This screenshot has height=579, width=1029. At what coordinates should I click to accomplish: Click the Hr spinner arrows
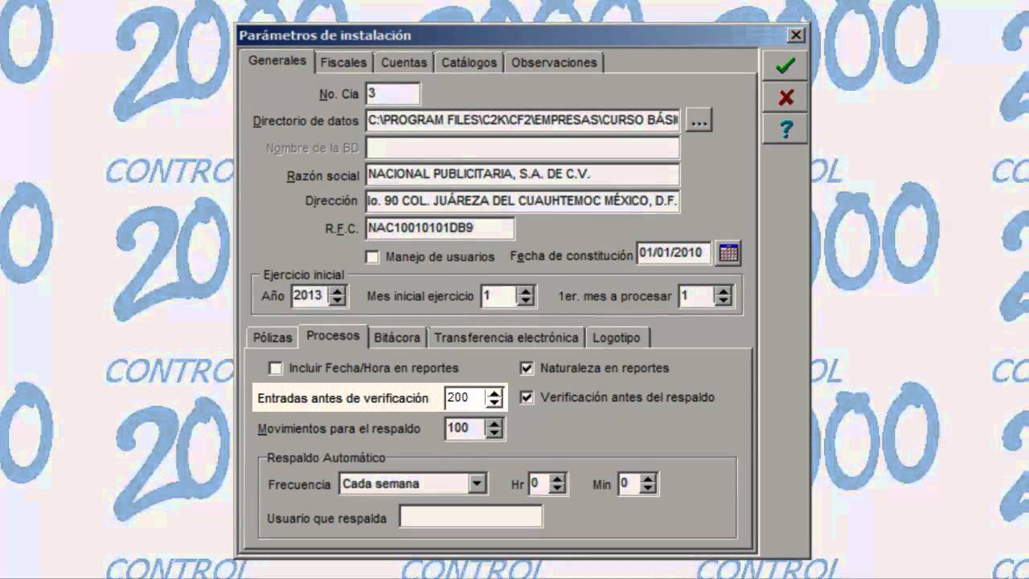click(x=557, y=484)
